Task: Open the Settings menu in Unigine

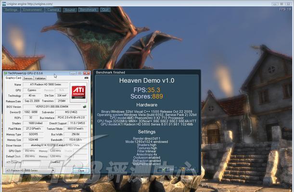Action: pos(11,10)
